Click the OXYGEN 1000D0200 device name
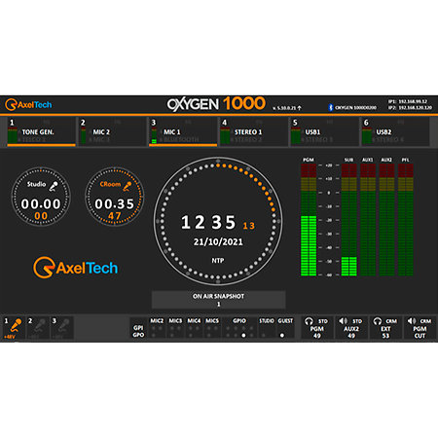This screenshot has height=438, width=438. click(355, 107)
